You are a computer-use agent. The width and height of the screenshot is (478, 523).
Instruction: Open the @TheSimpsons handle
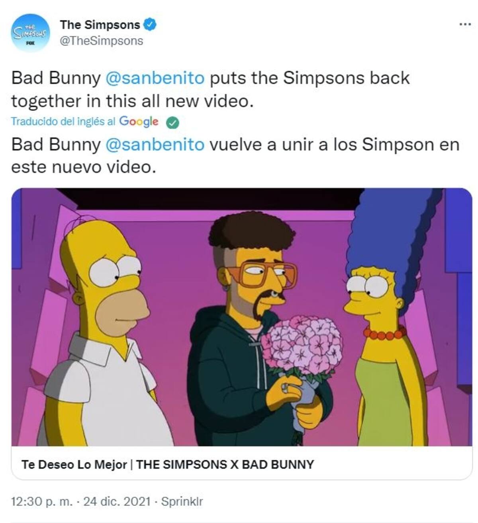click(x=101, y=41)
